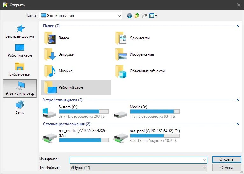This screenshot has width=244, height=174.
Task: Click the Media (D:) usage bar
Action: click(x=155, y=111)
